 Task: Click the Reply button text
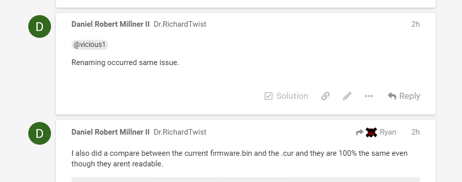[x=409, y=96]
